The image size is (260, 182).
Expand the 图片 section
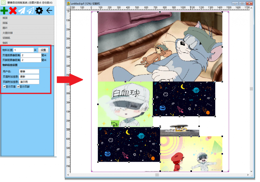tap(27, 28)
